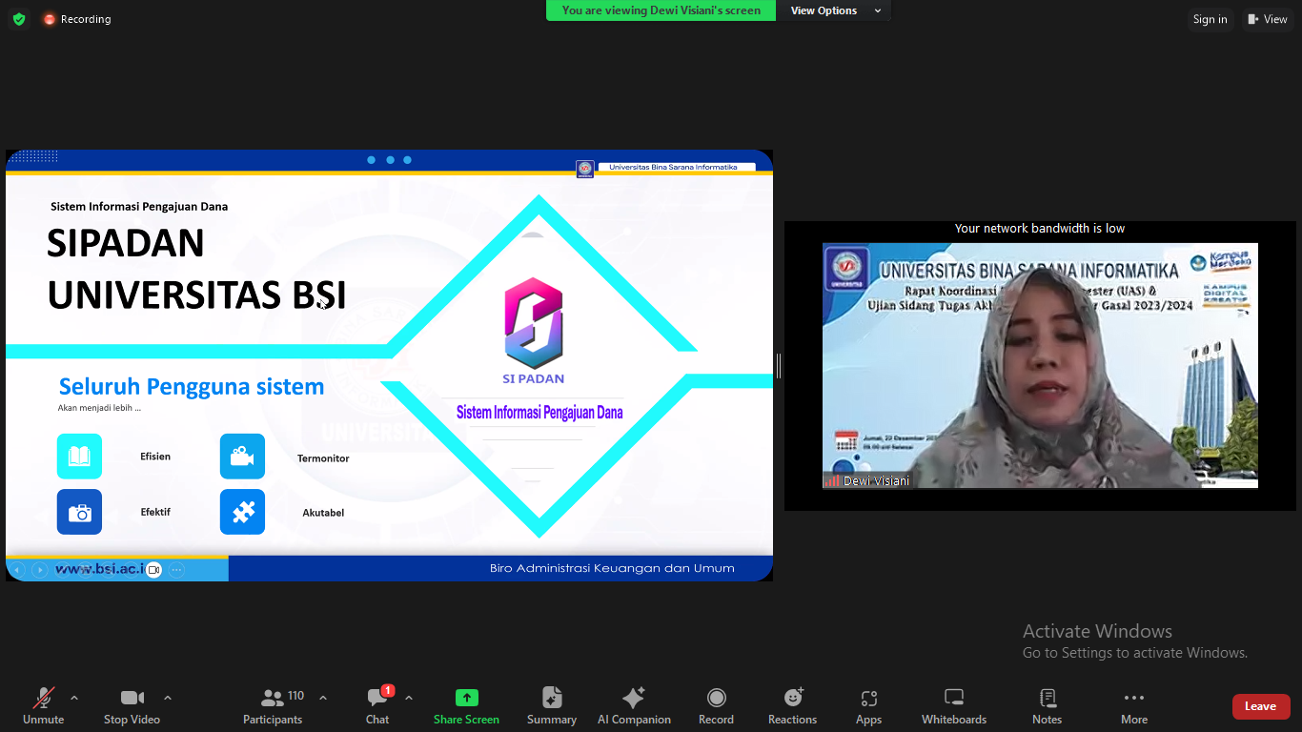1302x732 pixels.
Task: Open Notes
Action: coord(1047,706)
